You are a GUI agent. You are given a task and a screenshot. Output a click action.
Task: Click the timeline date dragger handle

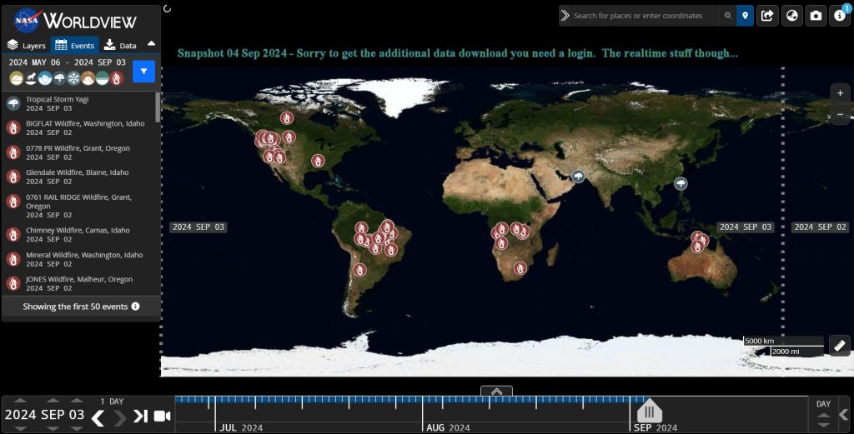(649, 412)
